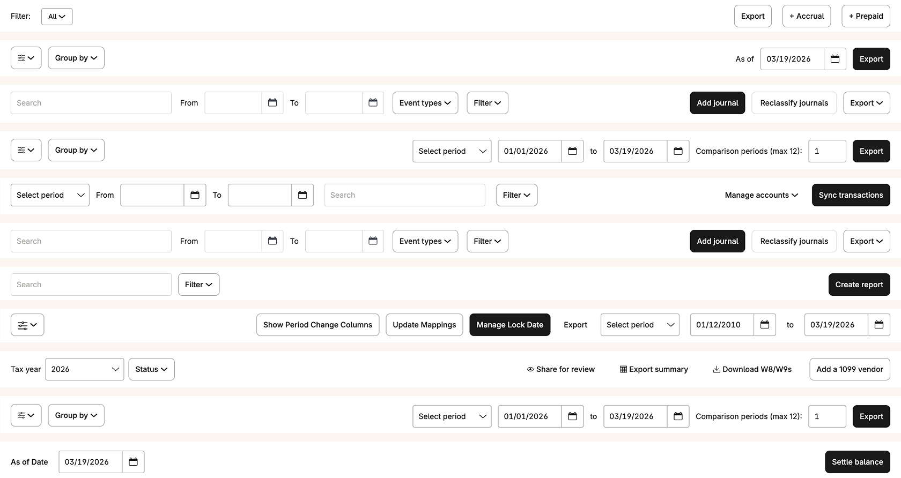Open the calendar icon for 01/12/2010
The width and height of the screenshot is (901, 478).
[765, 325]
